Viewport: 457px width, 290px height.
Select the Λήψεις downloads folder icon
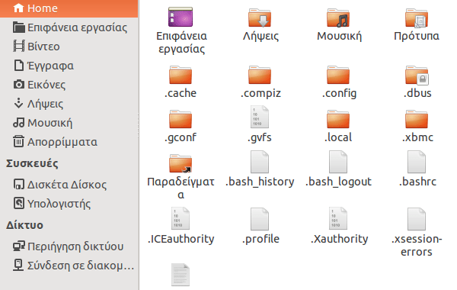(x=260, y=18)
